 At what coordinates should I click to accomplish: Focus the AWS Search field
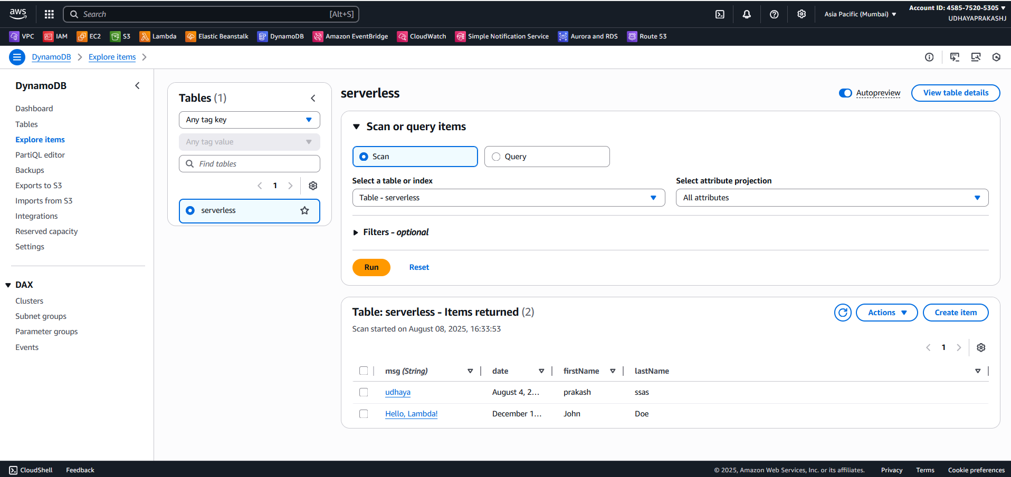pos(211,14)
